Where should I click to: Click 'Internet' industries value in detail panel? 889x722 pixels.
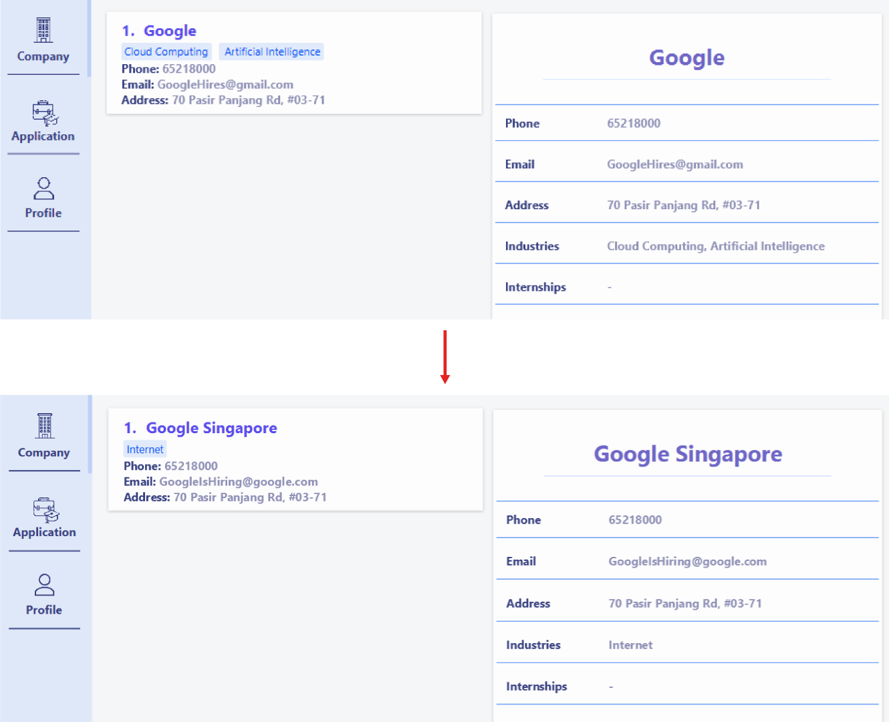pos(630,645)
